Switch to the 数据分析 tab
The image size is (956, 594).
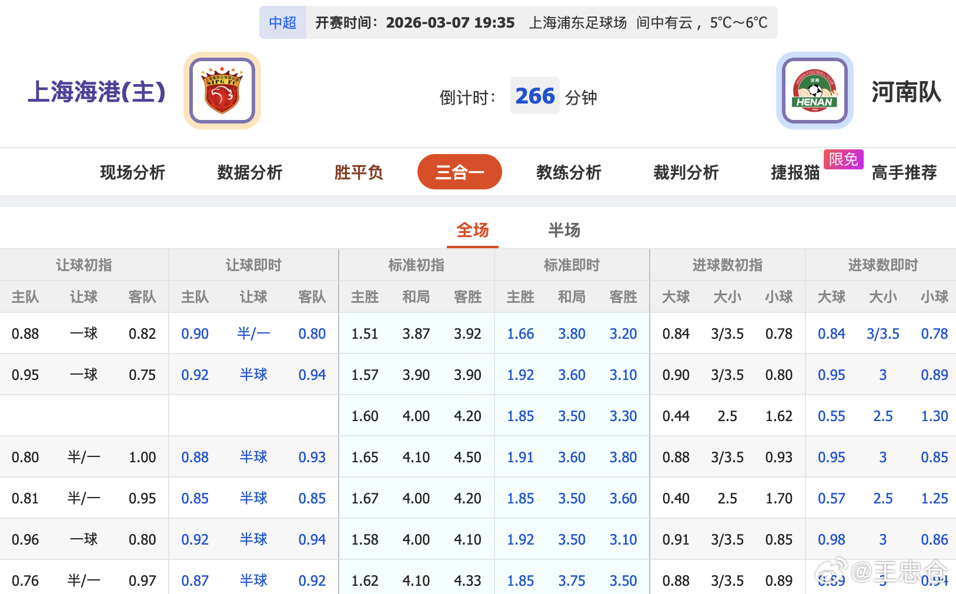(x=249, y=172)
